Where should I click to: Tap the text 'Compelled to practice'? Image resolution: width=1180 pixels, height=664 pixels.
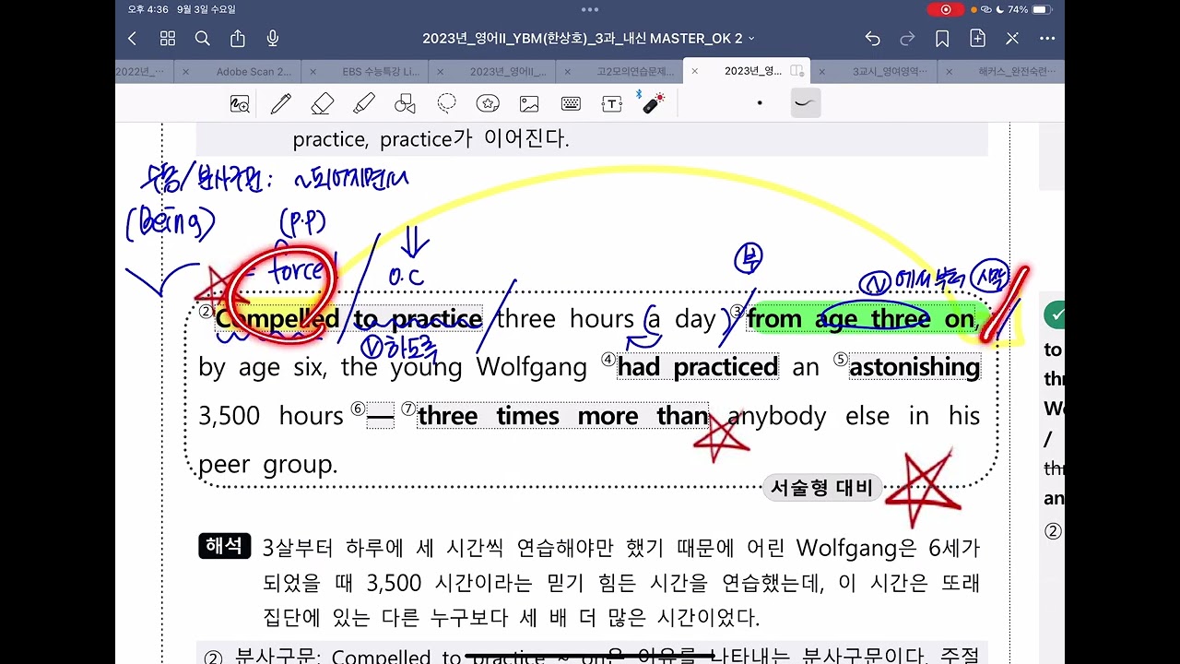pyautogui.click(x=348, y=319)
